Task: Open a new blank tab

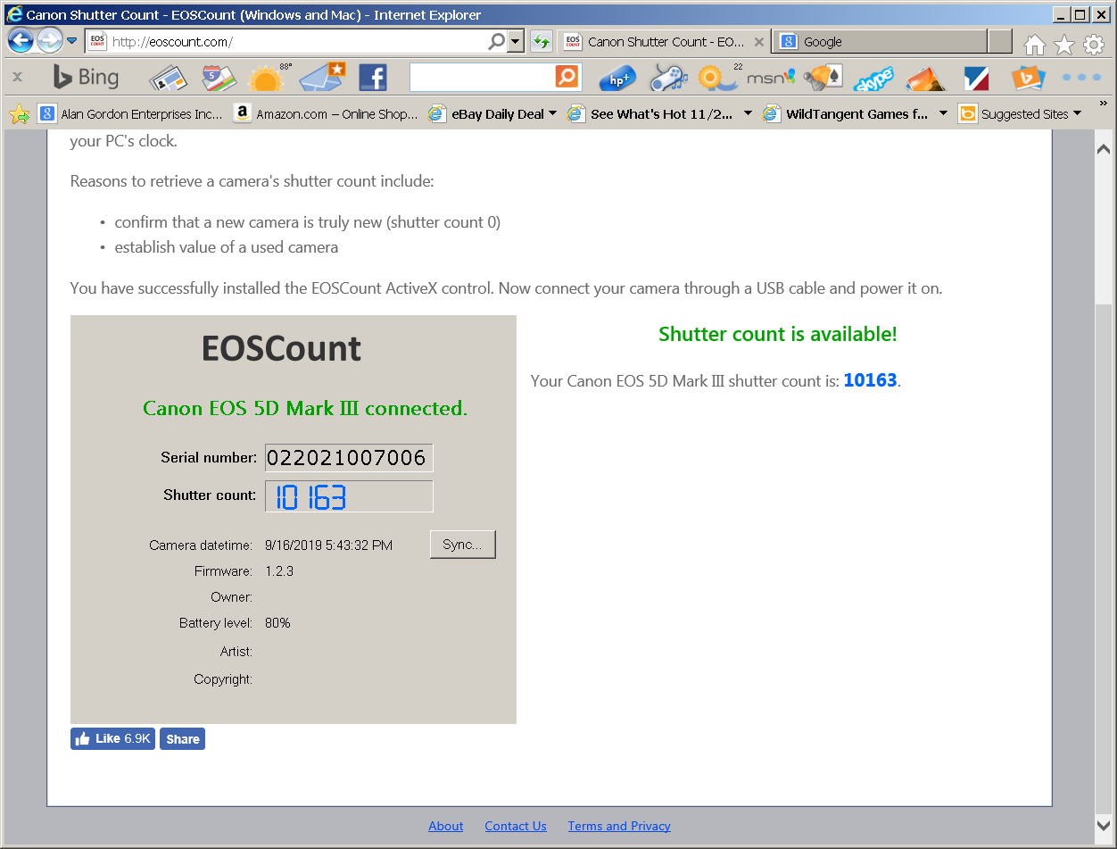Action: (1000, 42)
